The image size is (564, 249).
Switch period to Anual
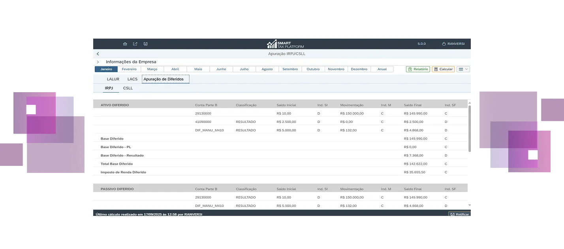pos(382,69)
